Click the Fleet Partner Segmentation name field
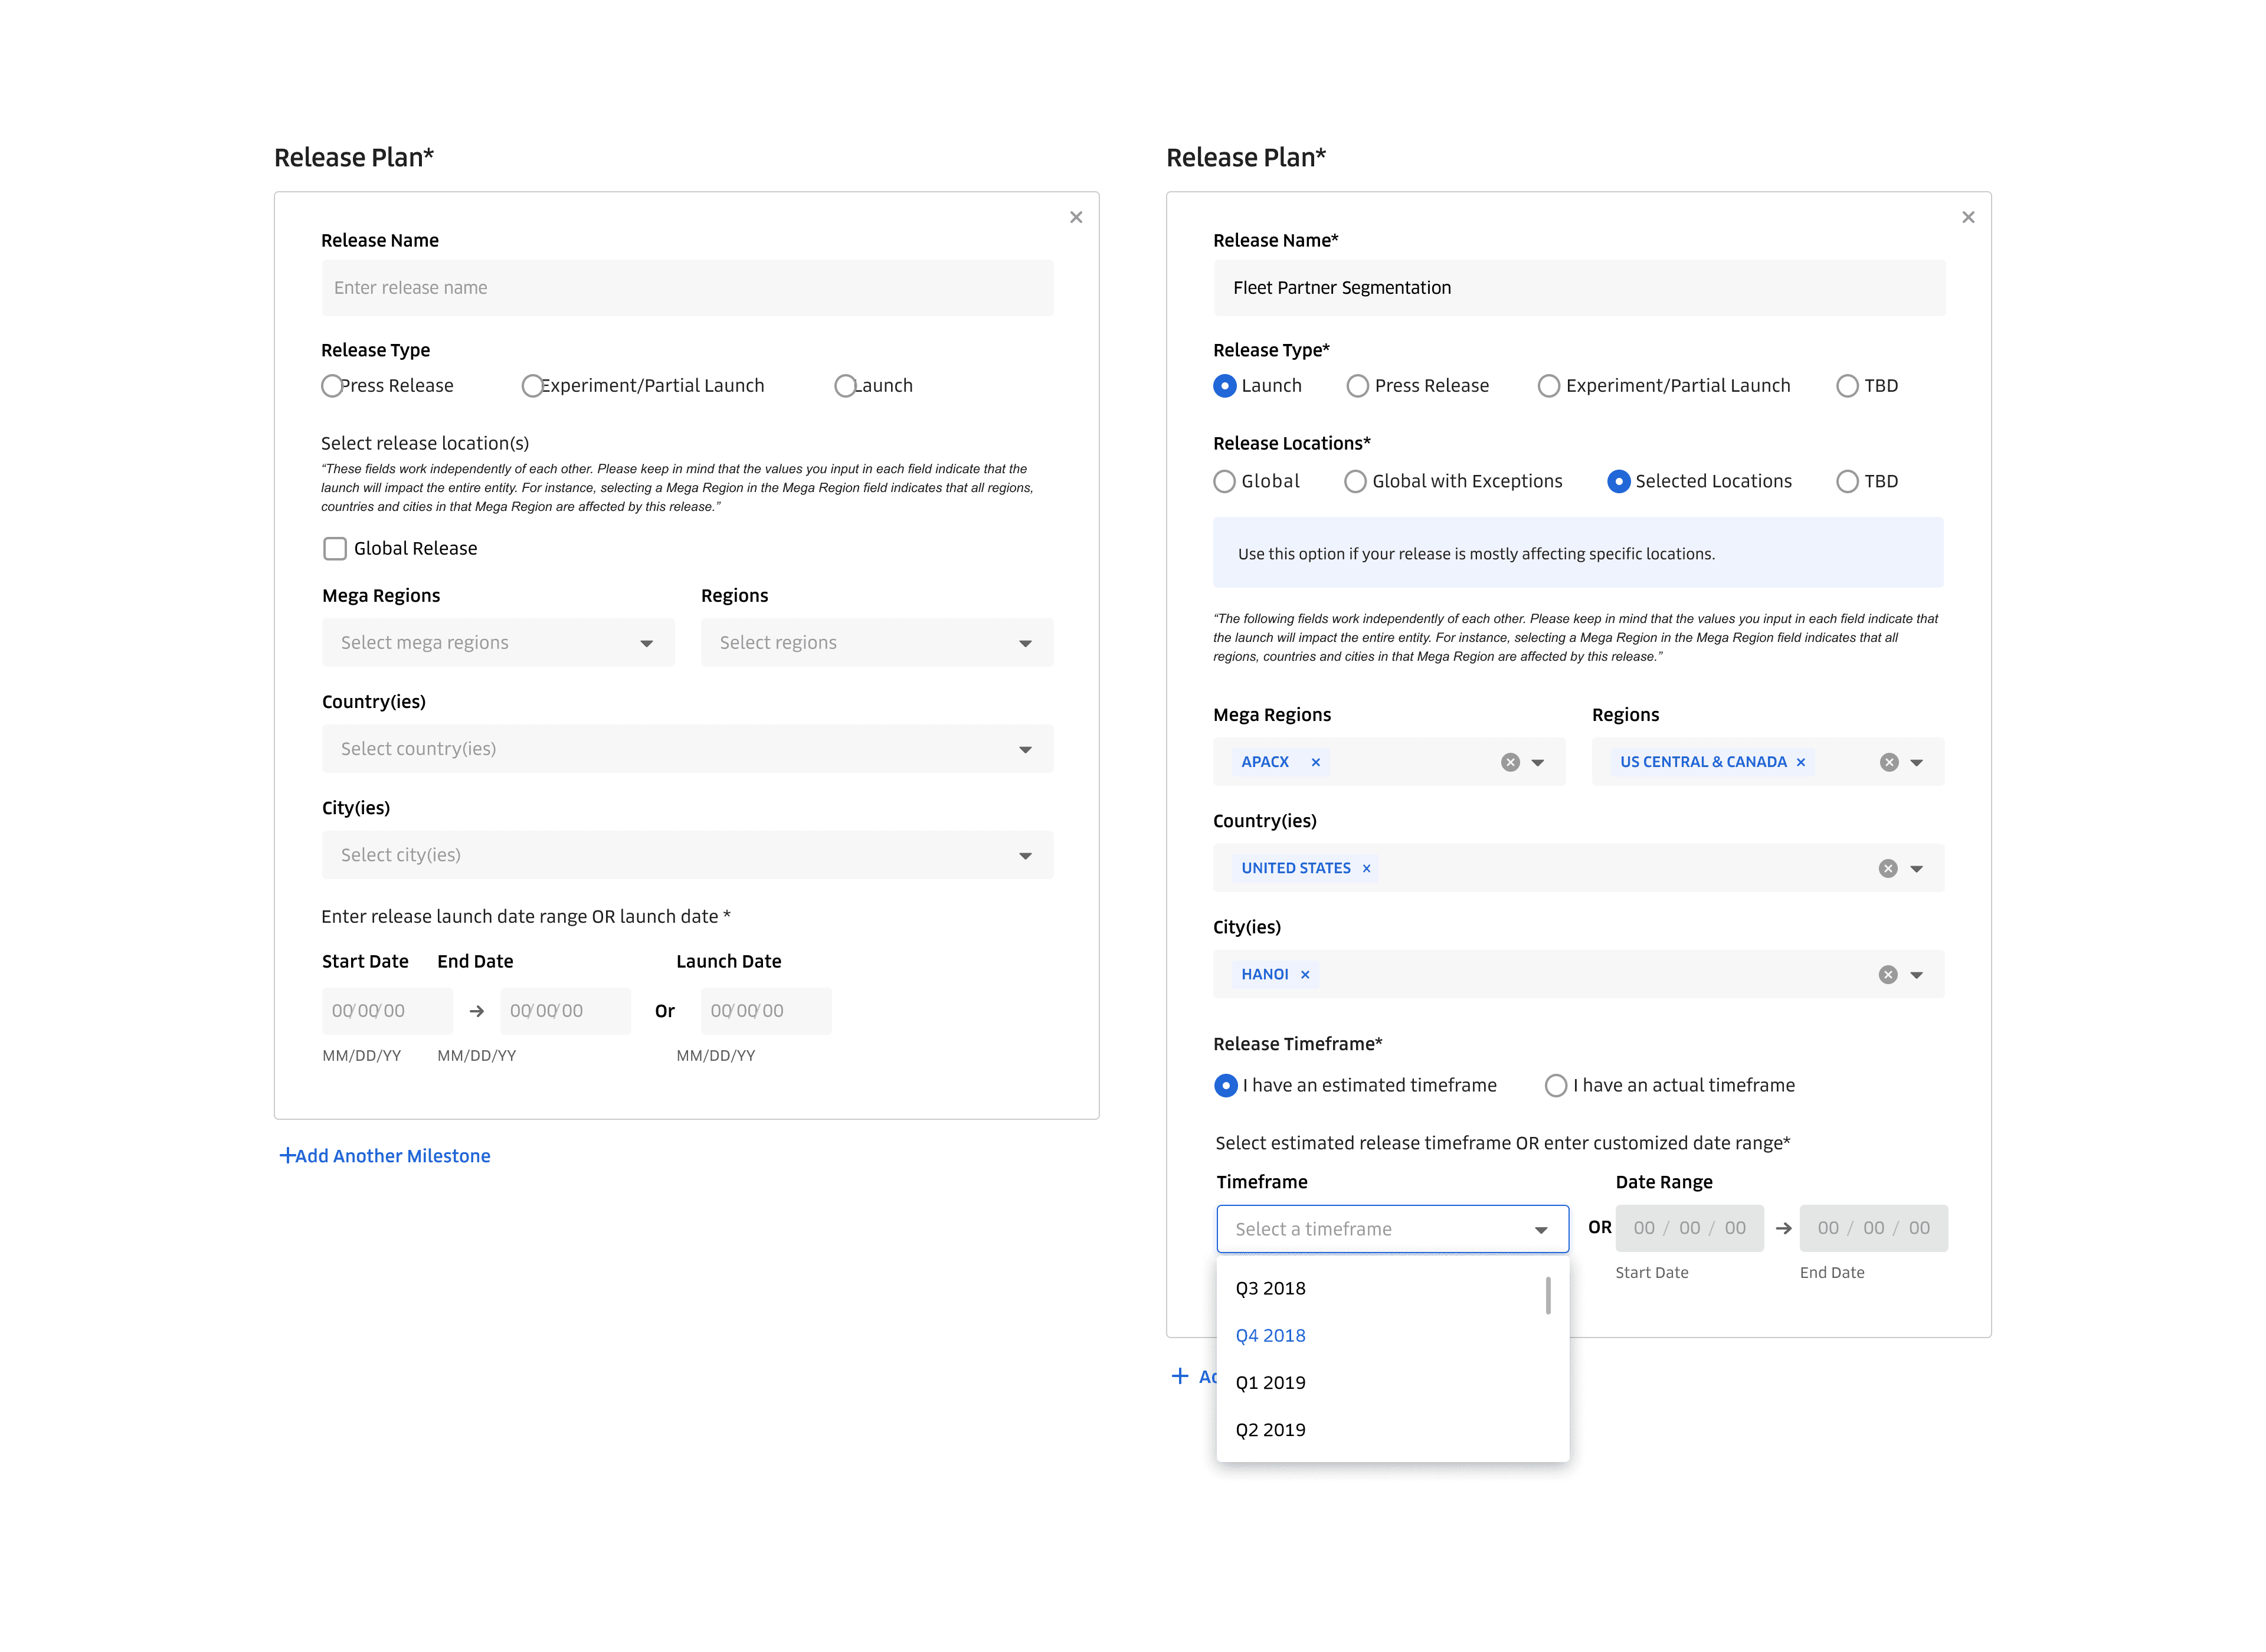Image resolution: width=2266 pixels, height=1652 pixels. pyautogui.click(x=1579, y=288)
